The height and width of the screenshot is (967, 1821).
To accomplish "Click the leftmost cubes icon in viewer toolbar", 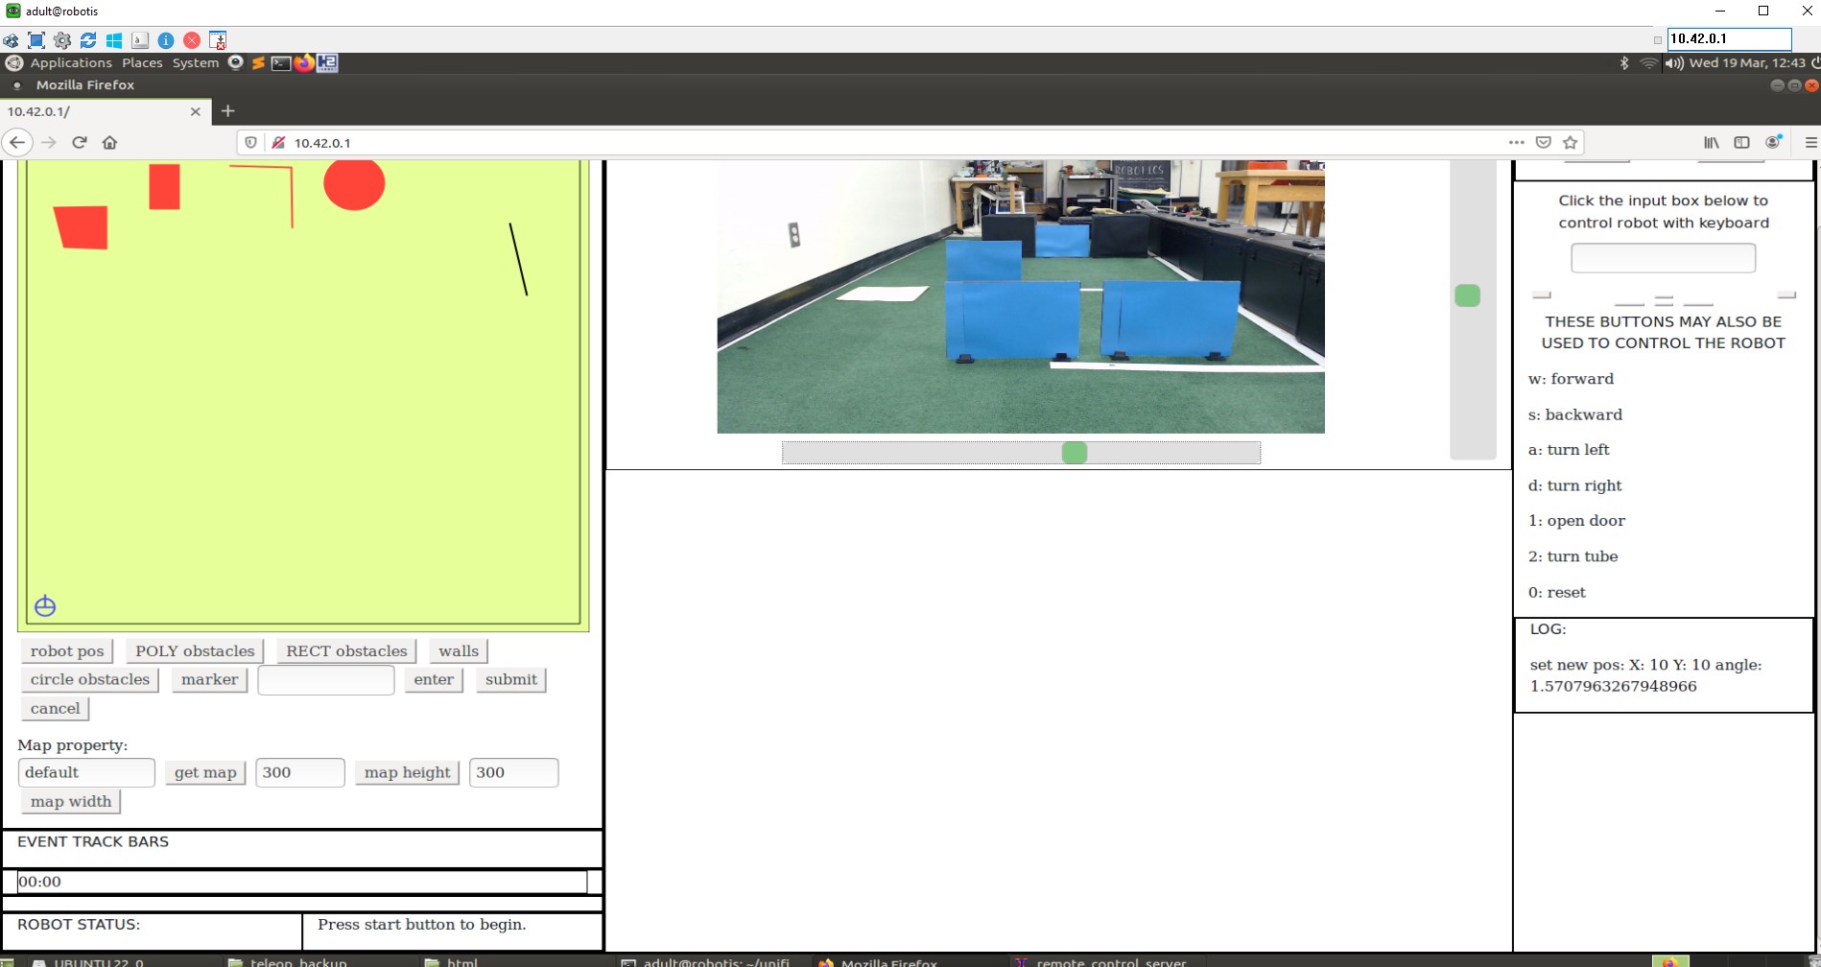I will pos(11,40).
